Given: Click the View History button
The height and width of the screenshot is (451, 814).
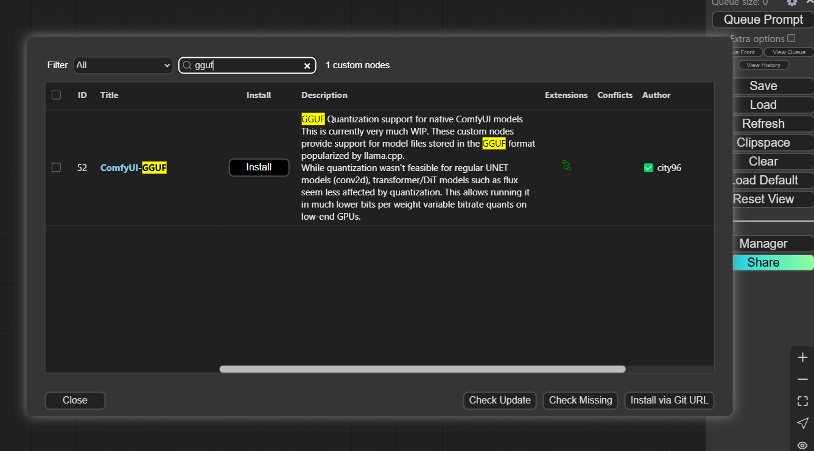Looking at the screenshot, I should 763,65.
